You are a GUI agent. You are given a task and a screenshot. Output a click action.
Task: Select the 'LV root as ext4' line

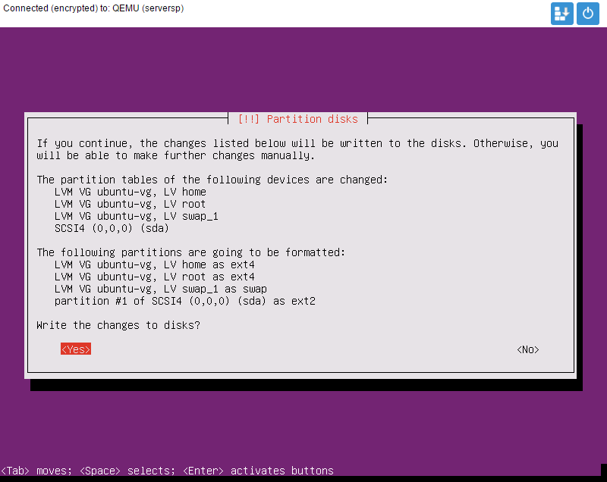154,277
